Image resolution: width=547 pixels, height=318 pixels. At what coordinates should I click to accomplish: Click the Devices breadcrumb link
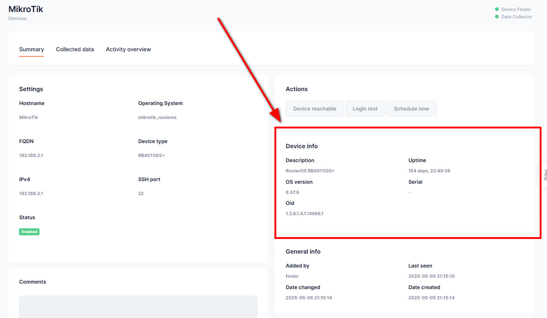pos(18,19)
